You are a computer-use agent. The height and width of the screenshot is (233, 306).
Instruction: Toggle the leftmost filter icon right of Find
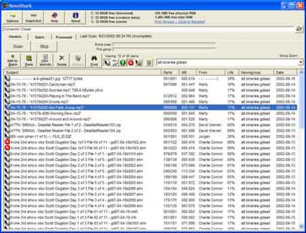pyautogui.click(x=107, y=63)
